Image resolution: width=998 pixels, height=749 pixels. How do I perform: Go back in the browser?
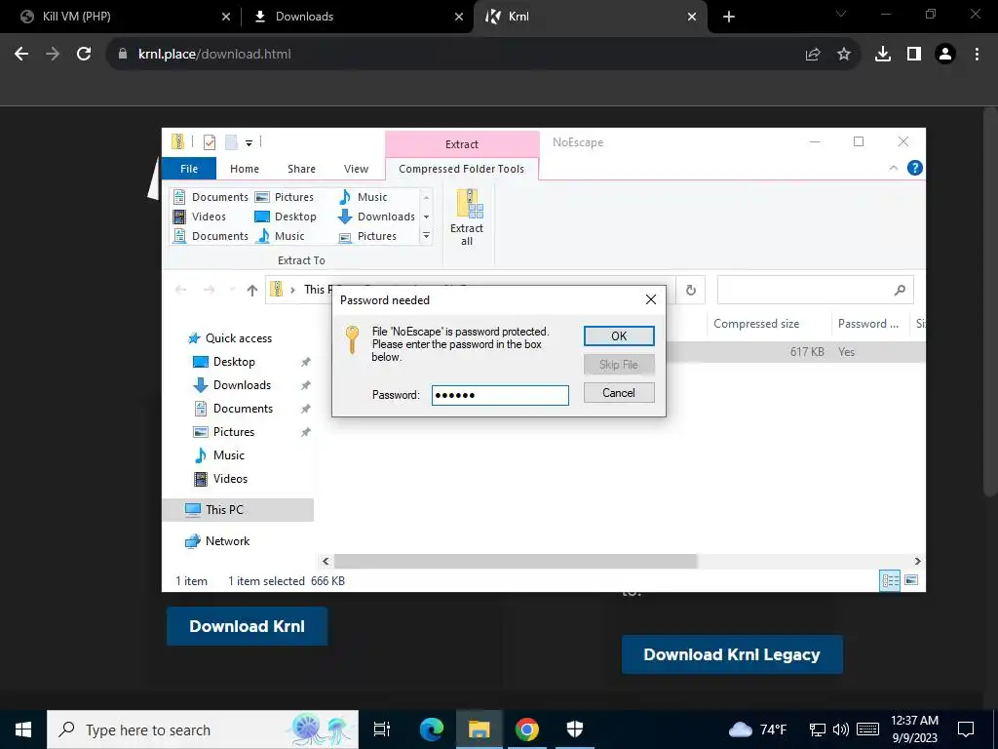(21, 55)
